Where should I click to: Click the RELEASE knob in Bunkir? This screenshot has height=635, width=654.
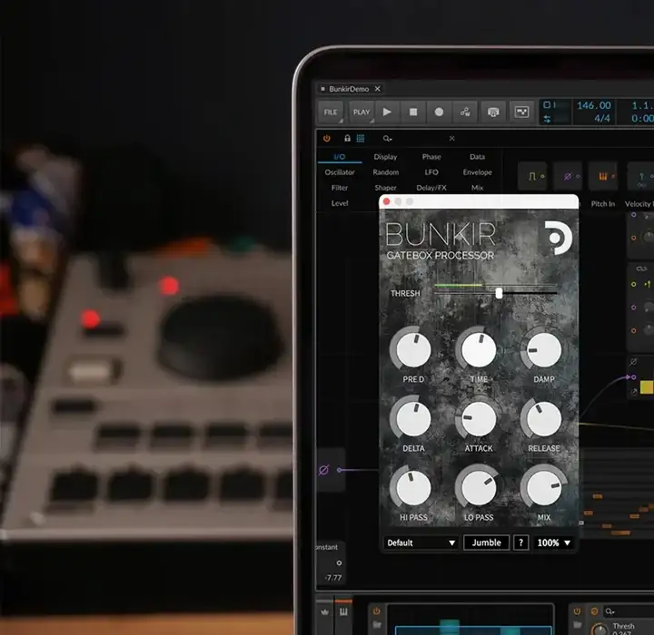click(x=544, y=419)
